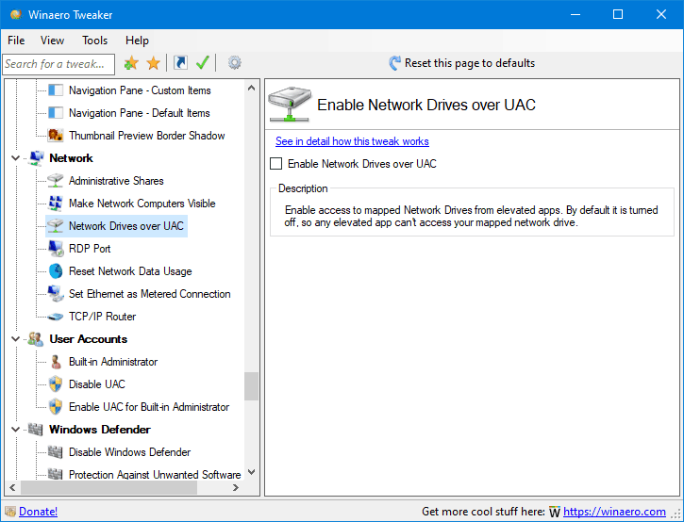Click the tree vertical scrollbar thumb
The width and height of the screenshot is (684, 522).
click(251, 386)
